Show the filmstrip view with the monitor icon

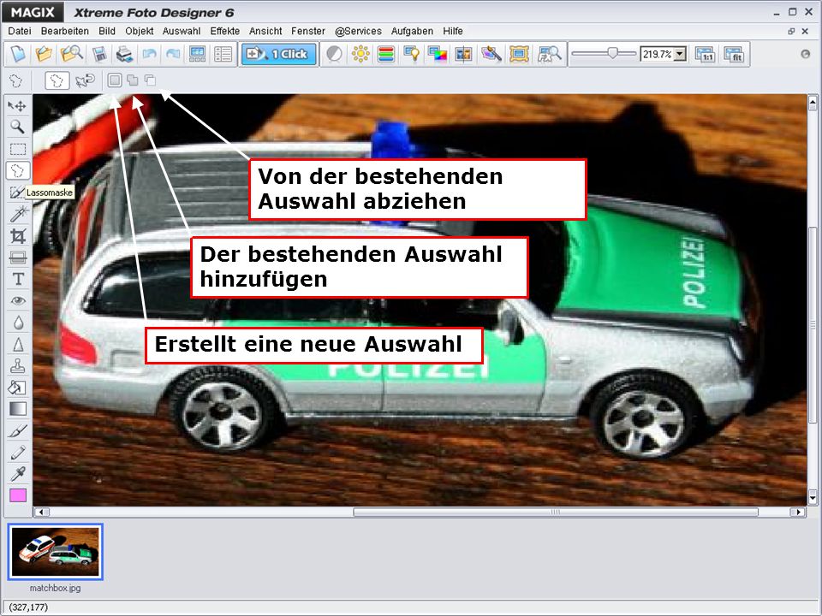pos(197,54)
